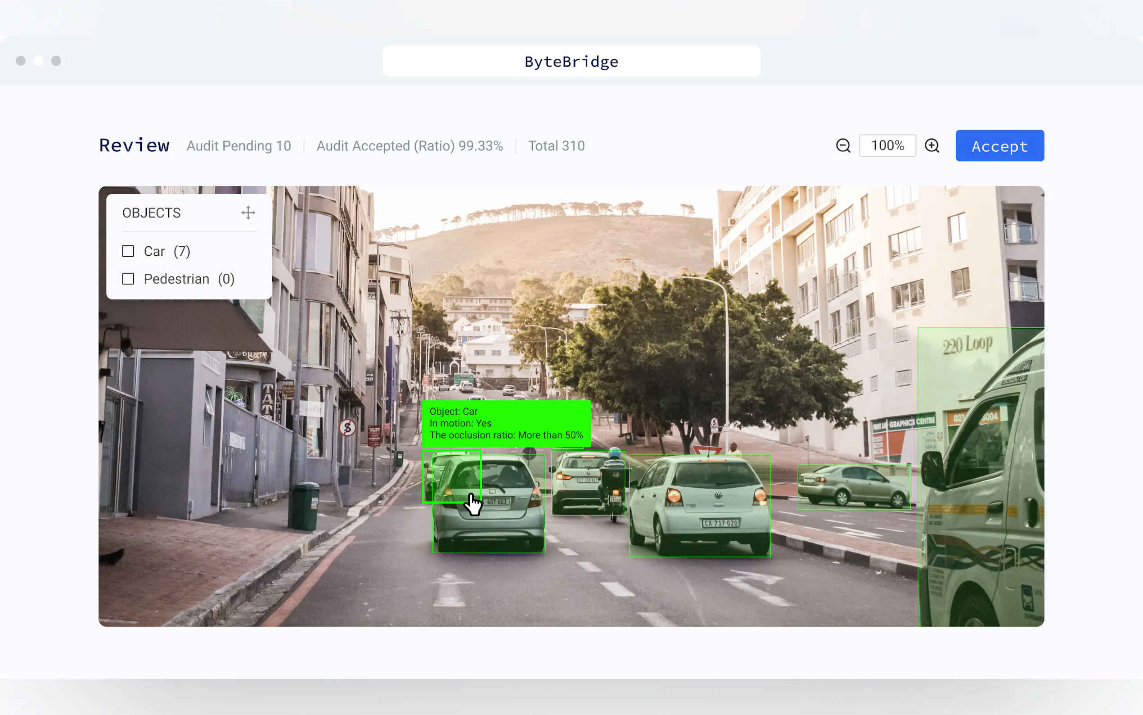Click the Total 310 label

pos(556,146)
